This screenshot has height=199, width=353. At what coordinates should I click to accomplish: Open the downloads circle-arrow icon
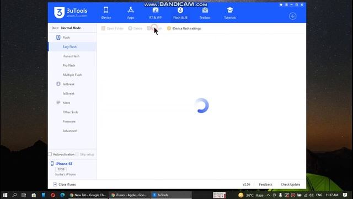pos(292,16)
